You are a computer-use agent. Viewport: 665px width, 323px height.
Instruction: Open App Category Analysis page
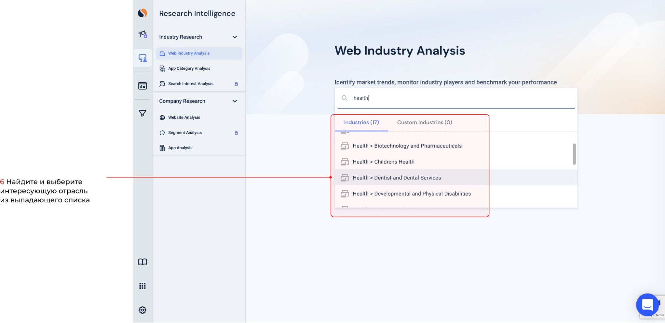pyautogui.click(x=189, y=68)
